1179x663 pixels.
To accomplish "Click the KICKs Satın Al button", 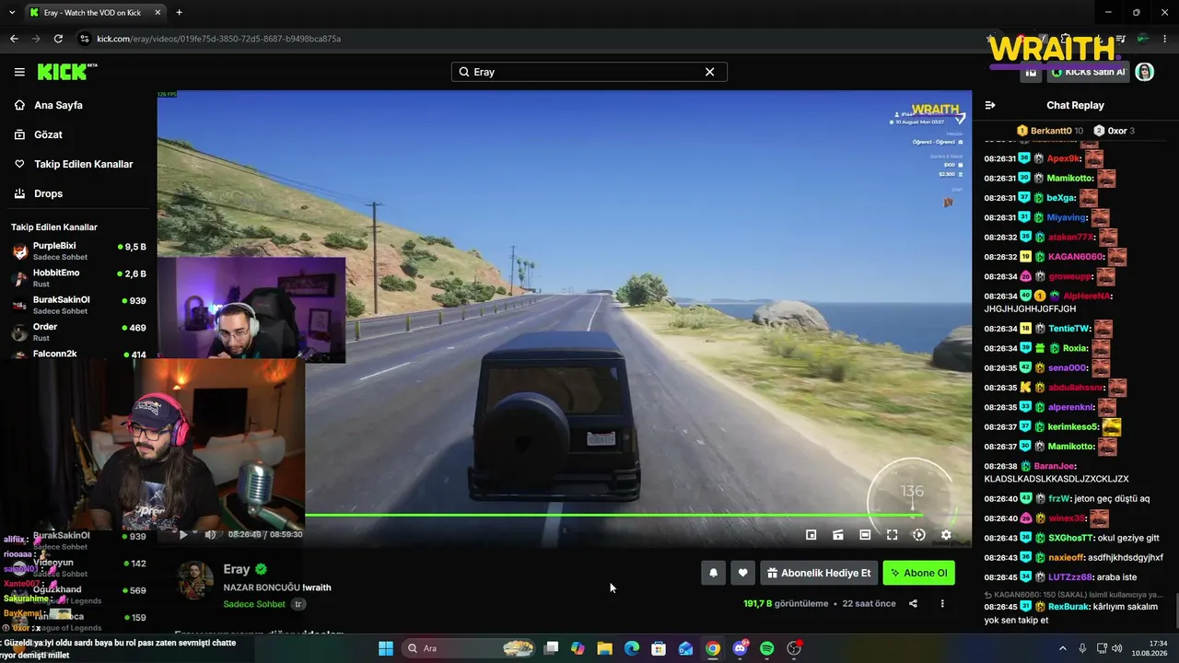I will 1088,72.
